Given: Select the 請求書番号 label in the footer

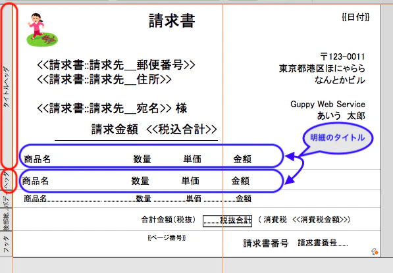Looking at the screenshot, I should pos(266,243).
